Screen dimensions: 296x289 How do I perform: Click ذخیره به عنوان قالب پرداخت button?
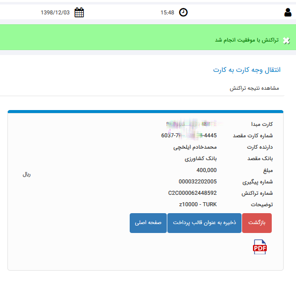click(204, 223)
